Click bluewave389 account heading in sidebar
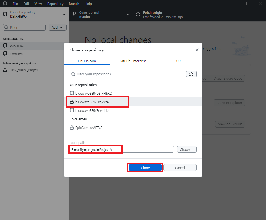This screenshot has height=220, width=266. click(13, 39)
